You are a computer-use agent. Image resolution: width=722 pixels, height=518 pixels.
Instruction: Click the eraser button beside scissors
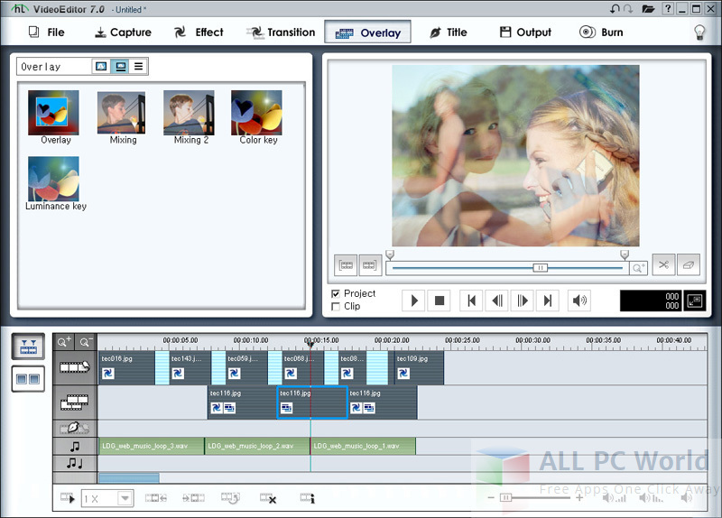[x=689, y=264]
